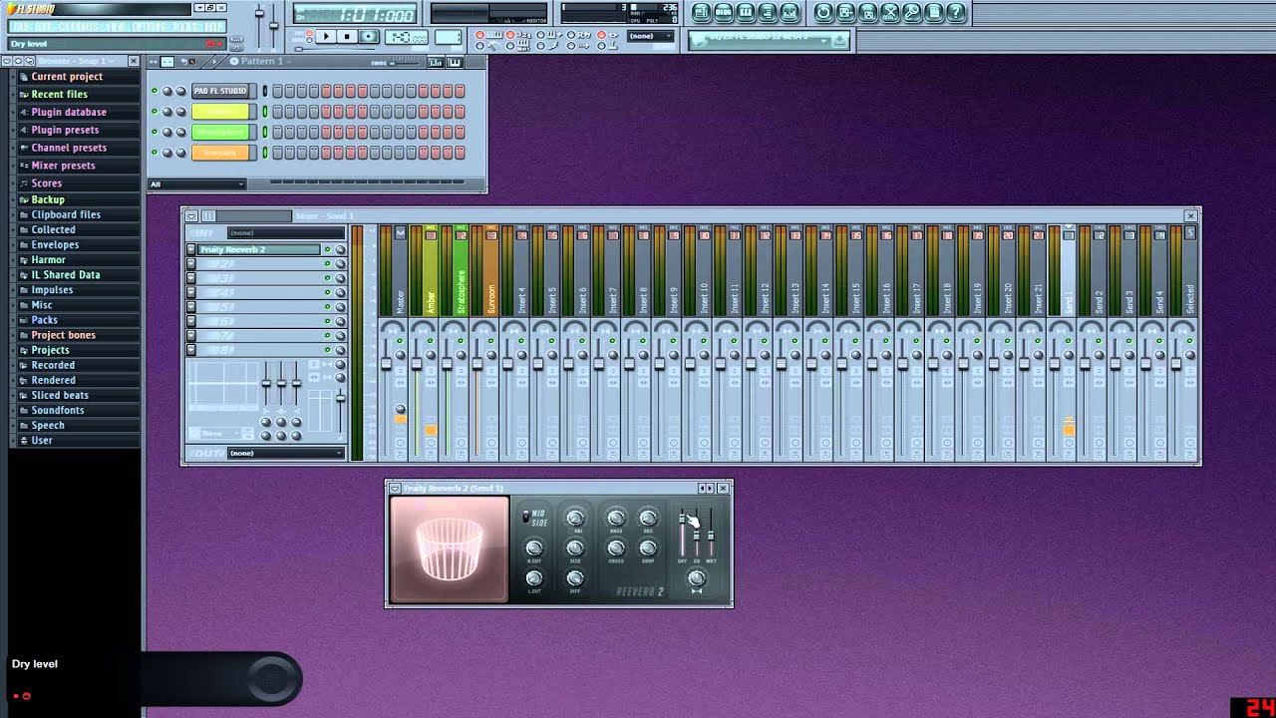Mute the Master mixer track
The width and height of the screenshot is (1276, 718).
pos(400,341)
